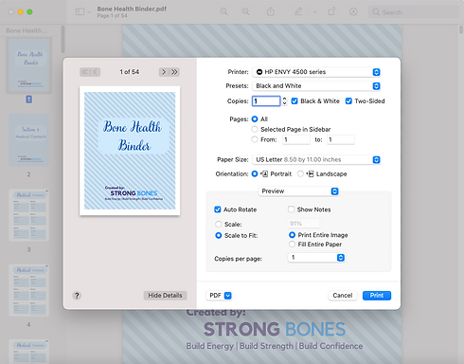Click the print preview page thumbnail
This screenshot has width=464, height=364.
coord(130,151)
